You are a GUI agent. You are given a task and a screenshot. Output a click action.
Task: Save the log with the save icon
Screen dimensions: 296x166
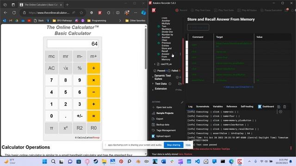point(278,107)
